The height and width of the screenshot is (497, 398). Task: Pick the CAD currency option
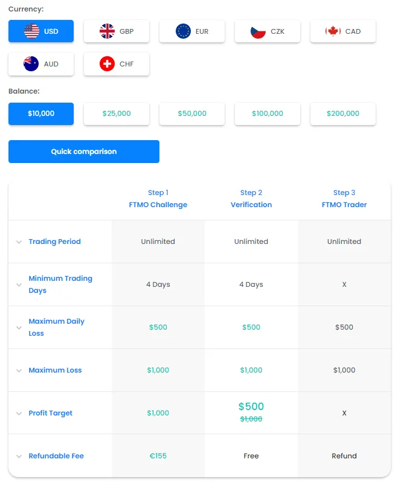(343, 31)
